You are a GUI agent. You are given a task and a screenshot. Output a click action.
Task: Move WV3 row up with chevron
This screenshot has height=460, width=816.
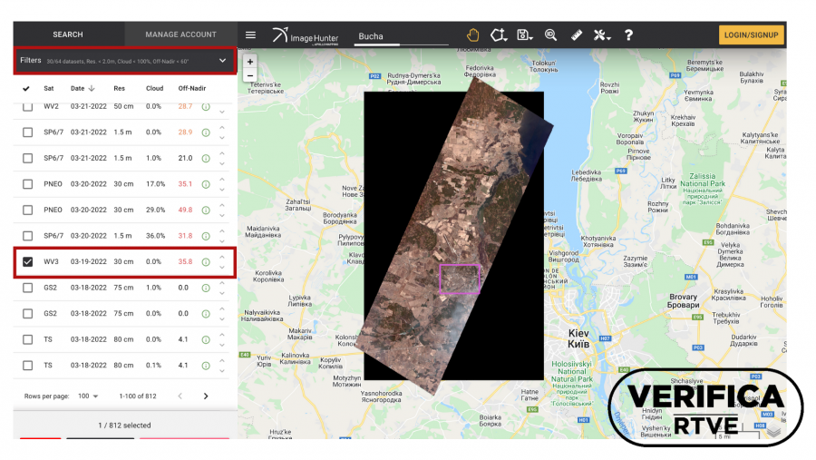pos(222,257)
